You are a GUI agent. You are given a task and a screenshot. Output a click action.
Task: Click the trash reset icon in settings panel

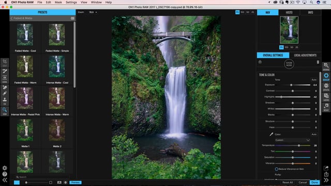coord(318,62)
